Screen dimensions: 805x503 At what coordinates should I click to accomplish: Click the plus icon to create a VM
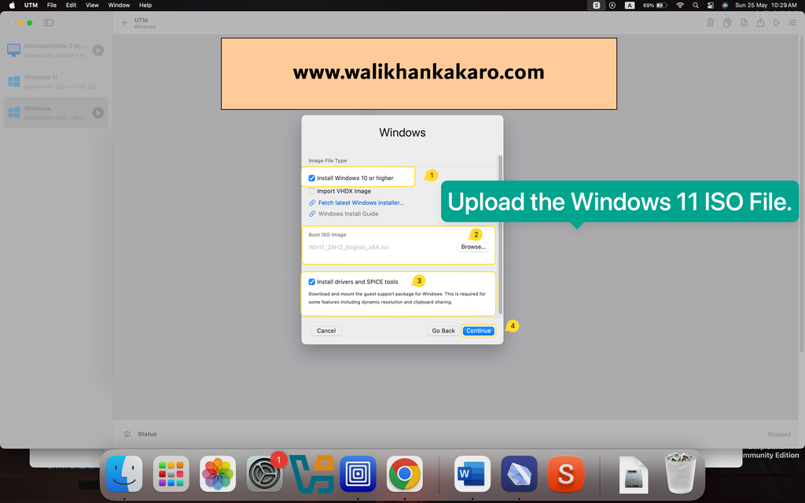(123, 23)
